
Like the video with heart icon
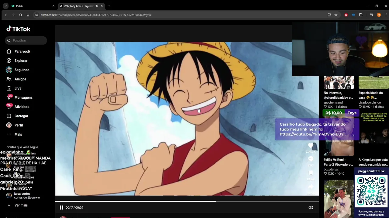311,146
